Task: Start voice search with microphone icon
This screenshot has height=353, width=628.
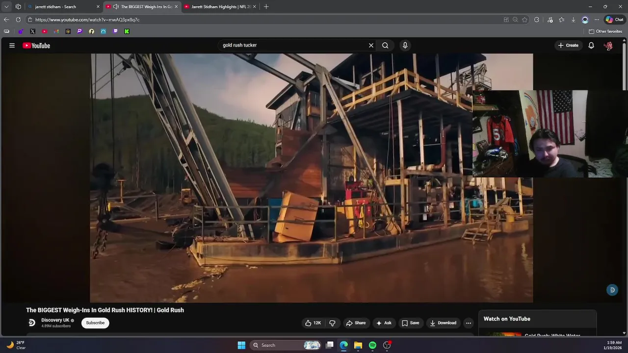Action: point(405,45)
